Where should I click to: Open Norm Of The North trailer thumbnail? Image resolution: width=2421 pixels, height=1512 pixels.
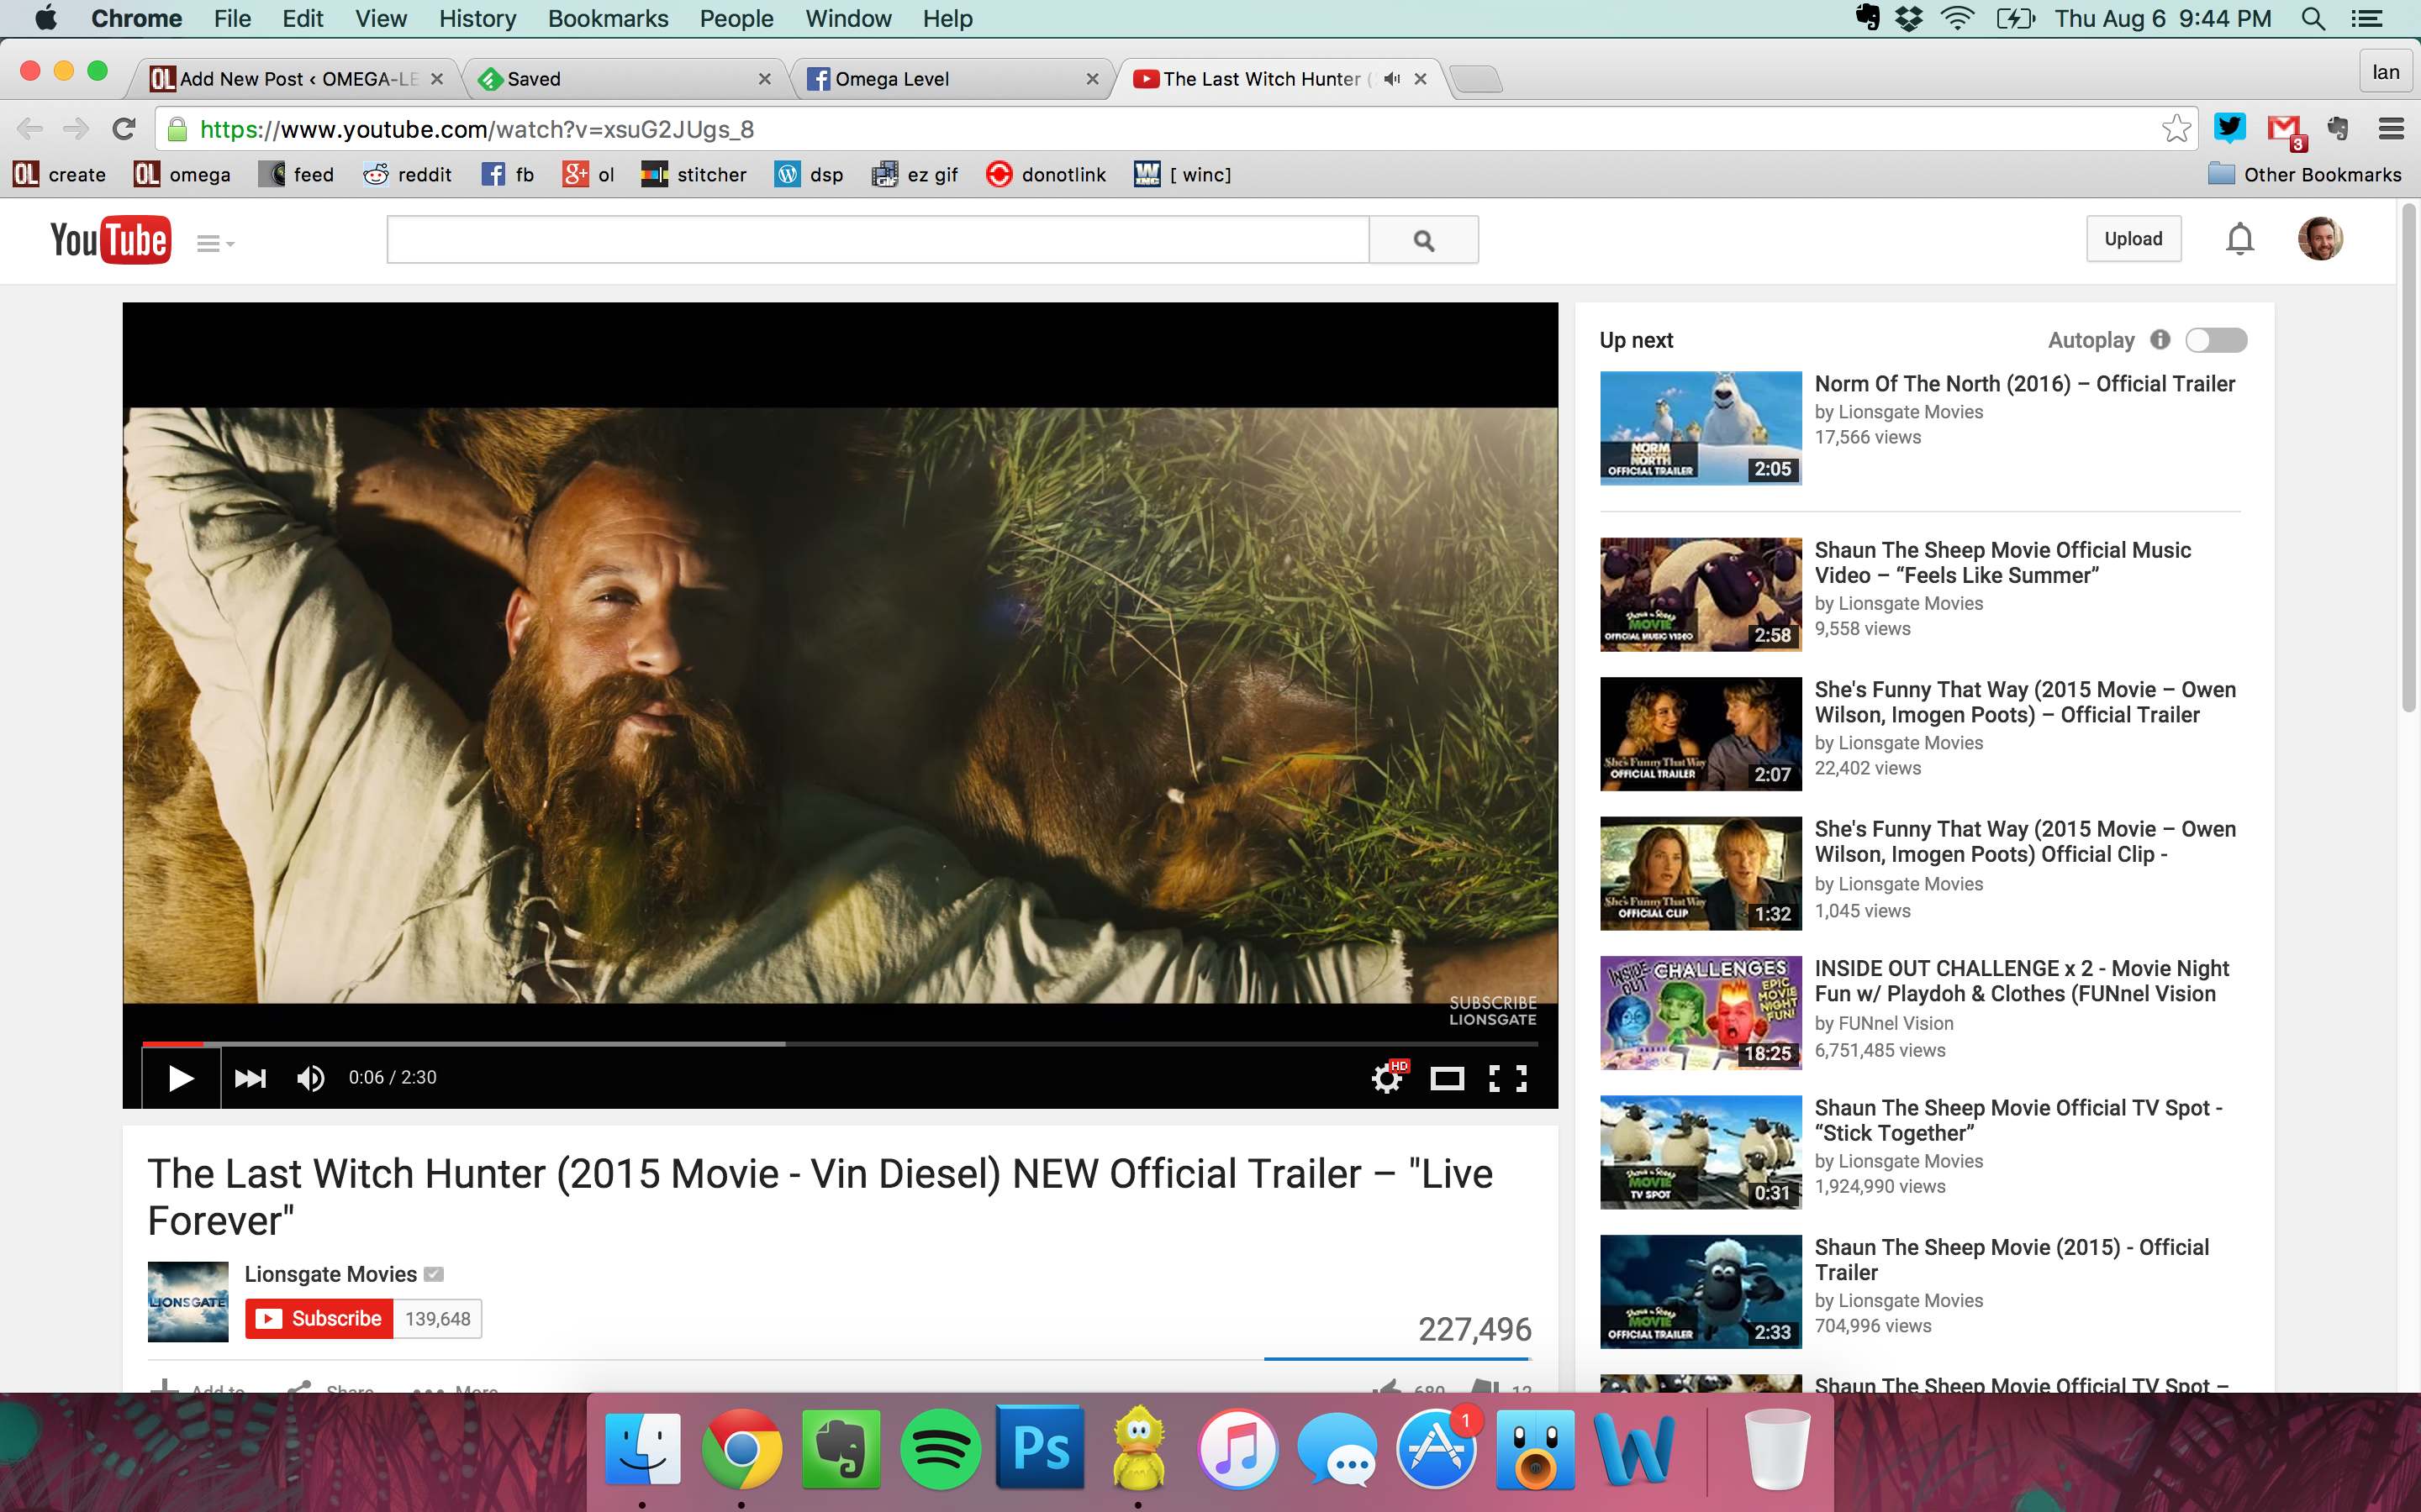tap(1700, 428)
